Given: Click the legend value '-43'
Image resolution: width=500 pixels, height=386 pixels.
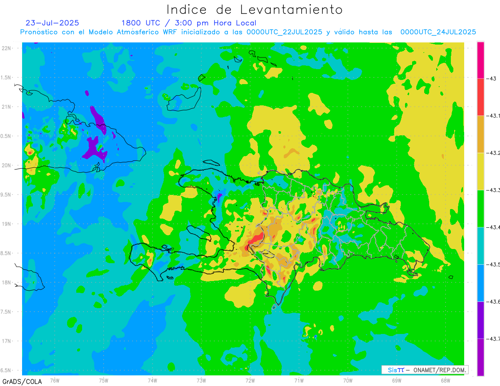Looking at the screenshot, I should (491, 79).
